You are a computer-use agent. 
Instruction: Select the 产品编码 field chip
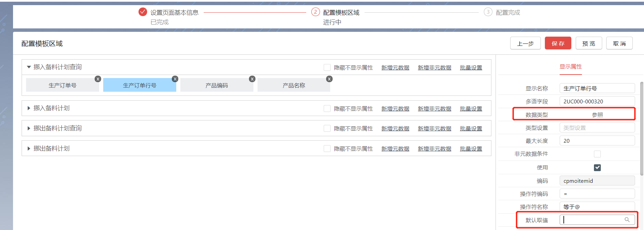217,85
